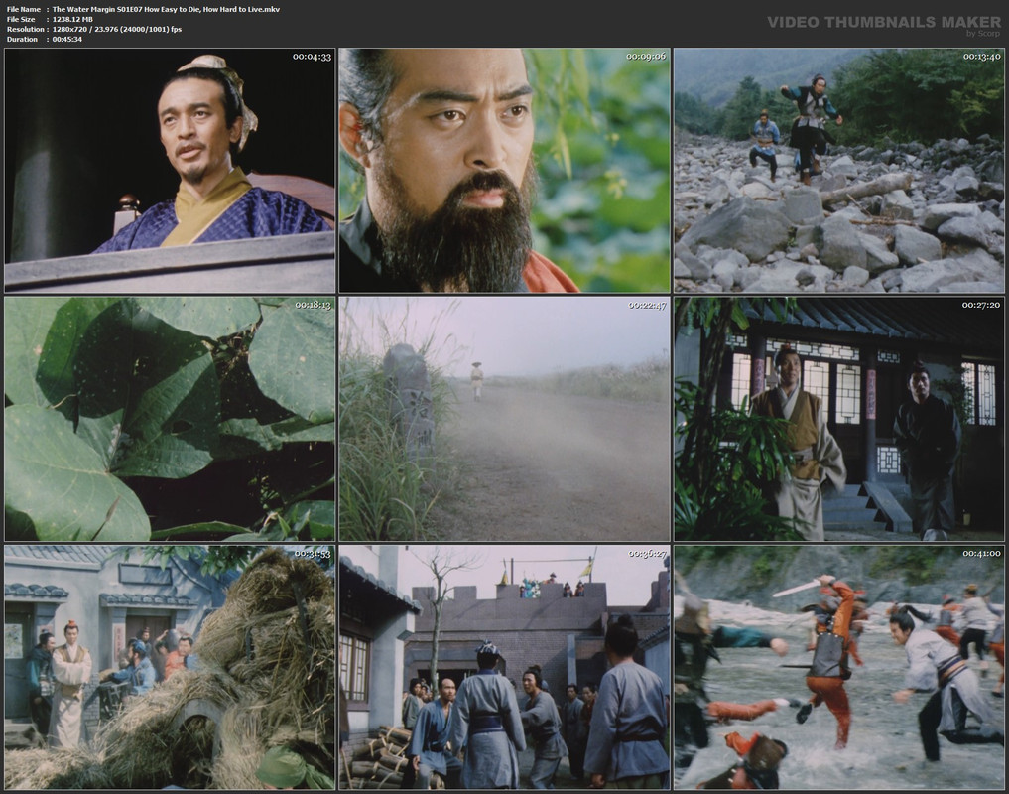The image size is (1009, 794).
Task: Click the timestamp 00:41:00 on river battle frame
Action: [x=981, y=553]
